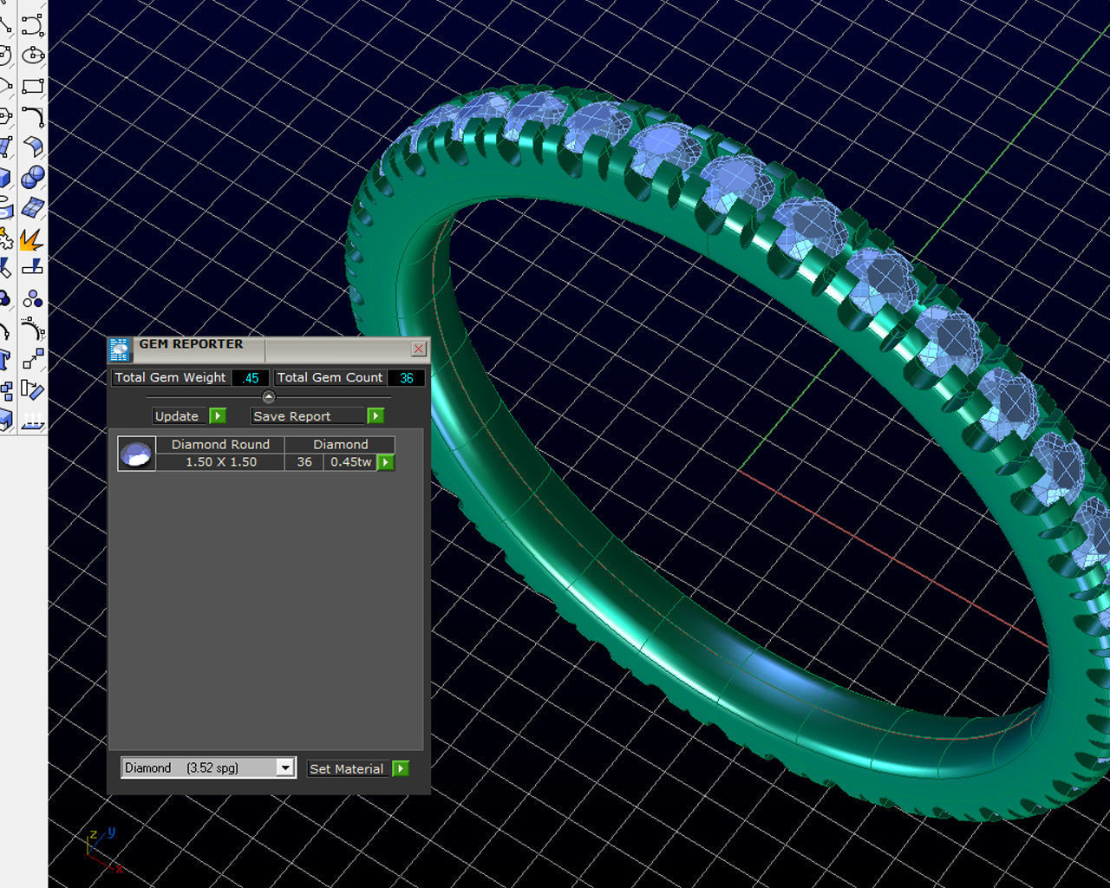Click the Total Gem Weight value .45

251,378
